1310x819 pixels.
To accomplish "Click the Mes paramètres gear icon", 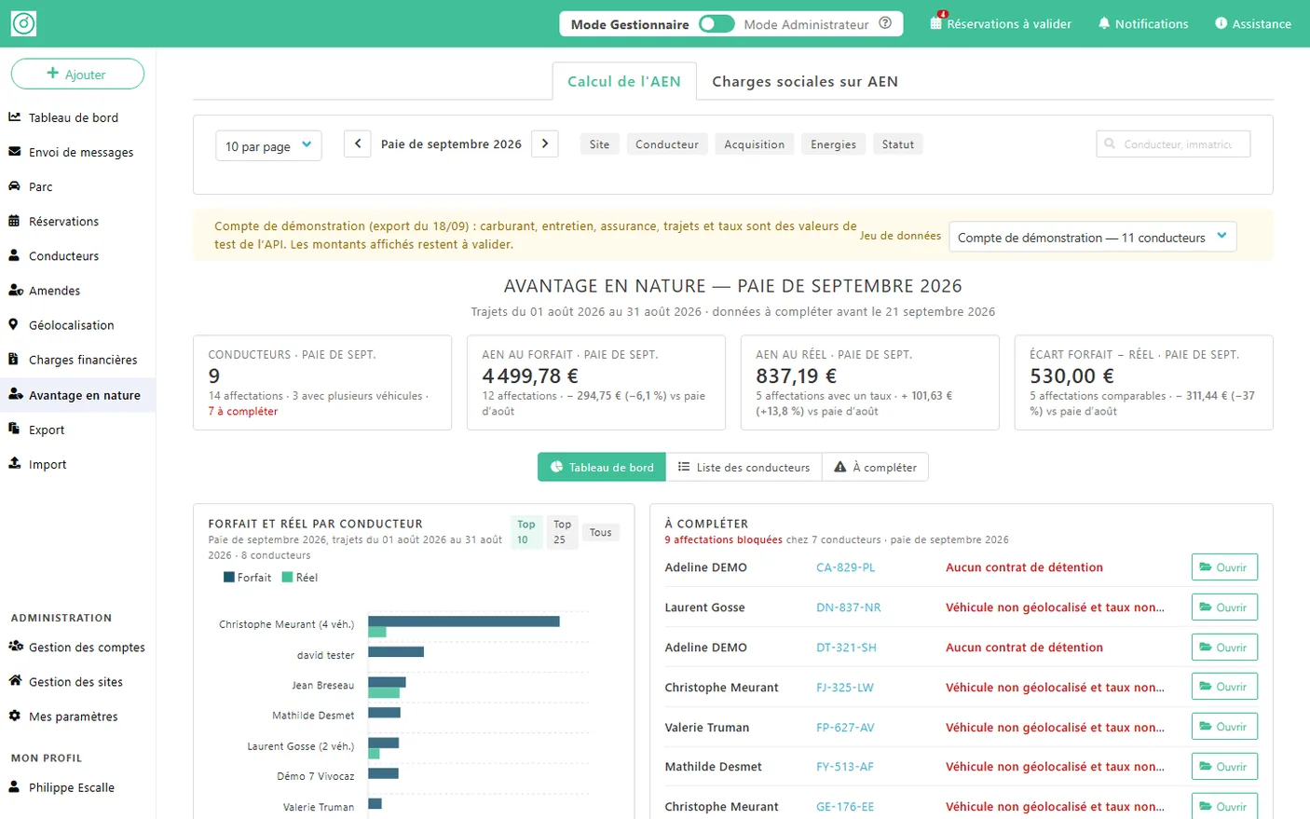I will pyautogui.click(x=15, y=716).
